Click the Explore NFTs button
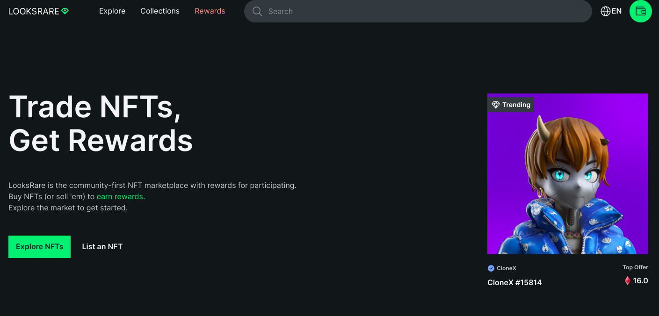This screenshot has width=659, height=316. pos(39,247)
